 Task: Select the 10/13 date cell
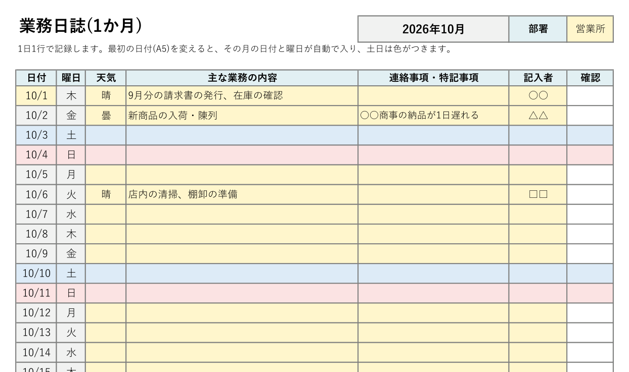pyautogui.click(x=36, y=332)
